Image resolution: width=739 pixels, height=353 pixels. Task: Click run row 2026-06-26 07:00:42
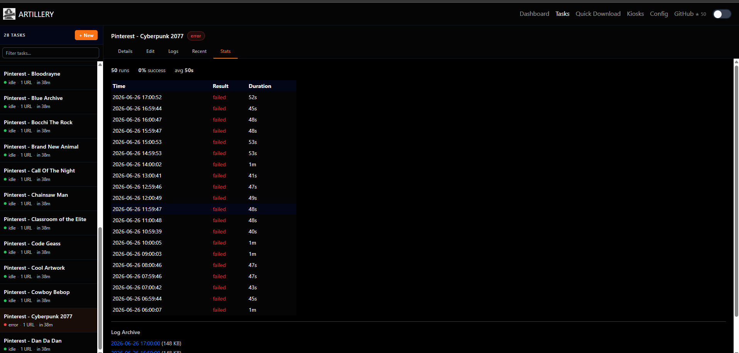click(204, 287)
